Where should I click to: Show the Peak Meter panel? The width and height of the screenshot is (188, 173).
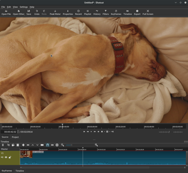55,12
